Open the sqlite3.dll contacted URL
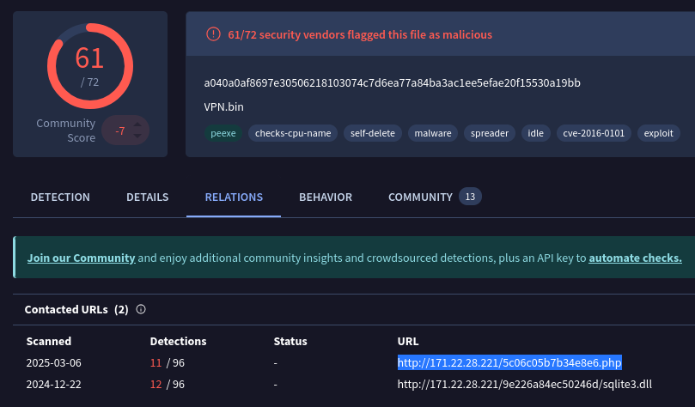This screenshot has width=695, height=407. (524, 384)
